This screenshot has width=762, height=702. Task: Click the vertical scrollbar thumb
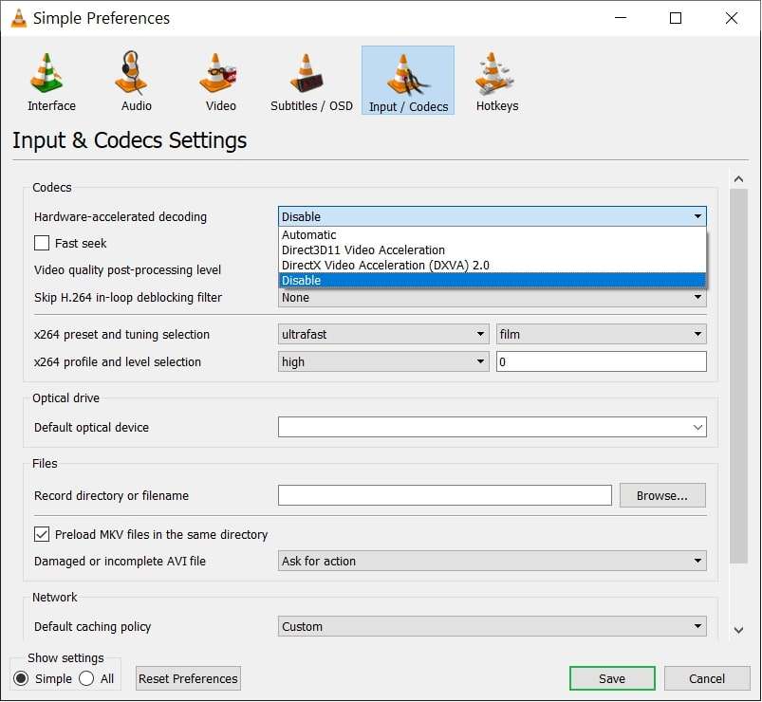[x=738, y=377]
